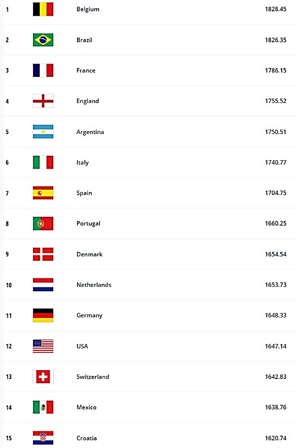This screenshot has height=448, width=296.
Task: Click the USA flag icon
Action: [43, 346]
